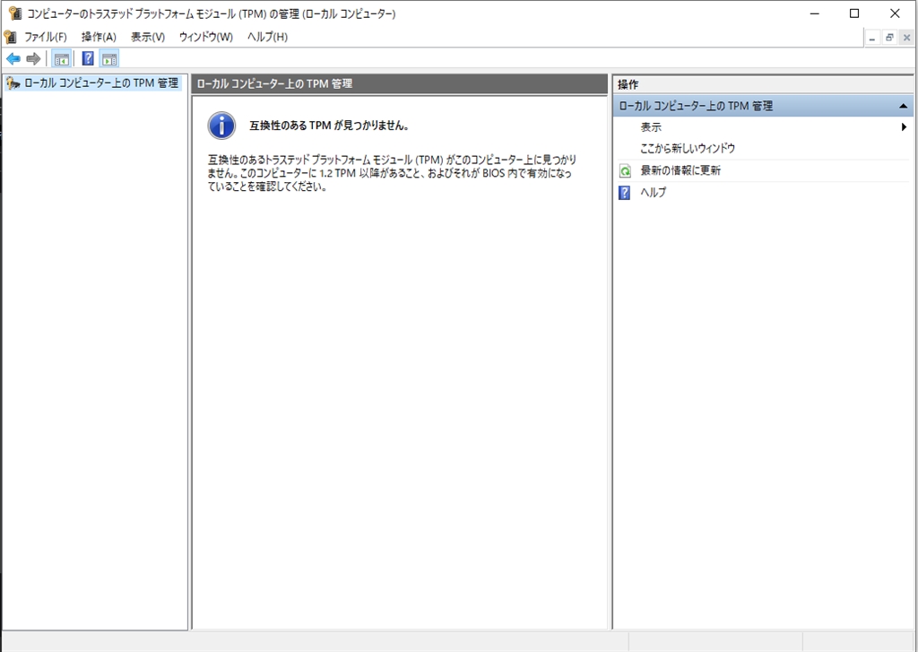918x652 pixels.
Task: Toggle the console tree pane toolbar icon
Action: click(62, 58)
